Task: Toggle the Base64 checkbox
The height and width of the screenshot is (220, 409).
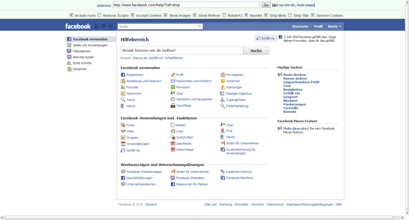Action: [x=246, y=15]
